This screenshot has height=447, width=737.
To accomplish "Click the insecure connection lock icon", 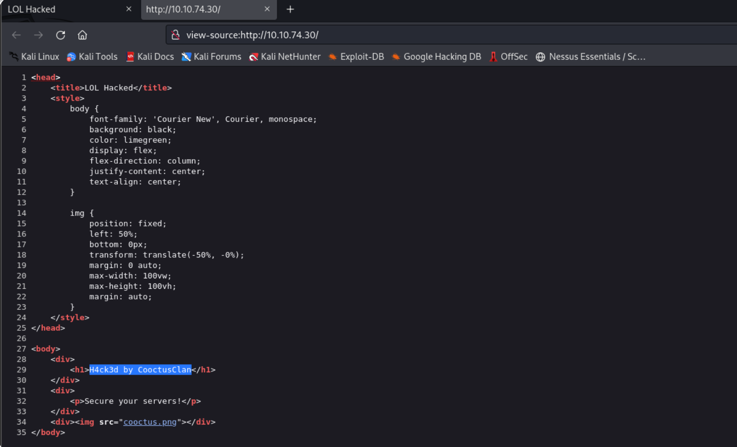I will pos(176,35).
